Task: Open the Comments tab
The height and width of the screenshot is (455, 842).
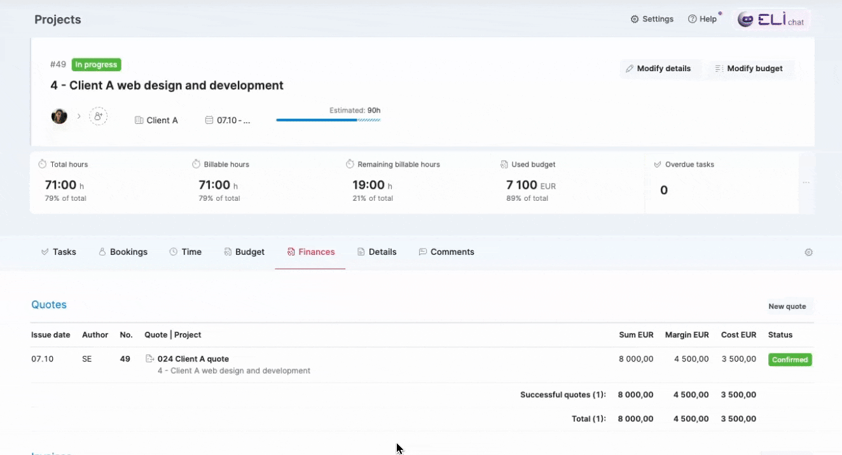Action: point(446,252)
